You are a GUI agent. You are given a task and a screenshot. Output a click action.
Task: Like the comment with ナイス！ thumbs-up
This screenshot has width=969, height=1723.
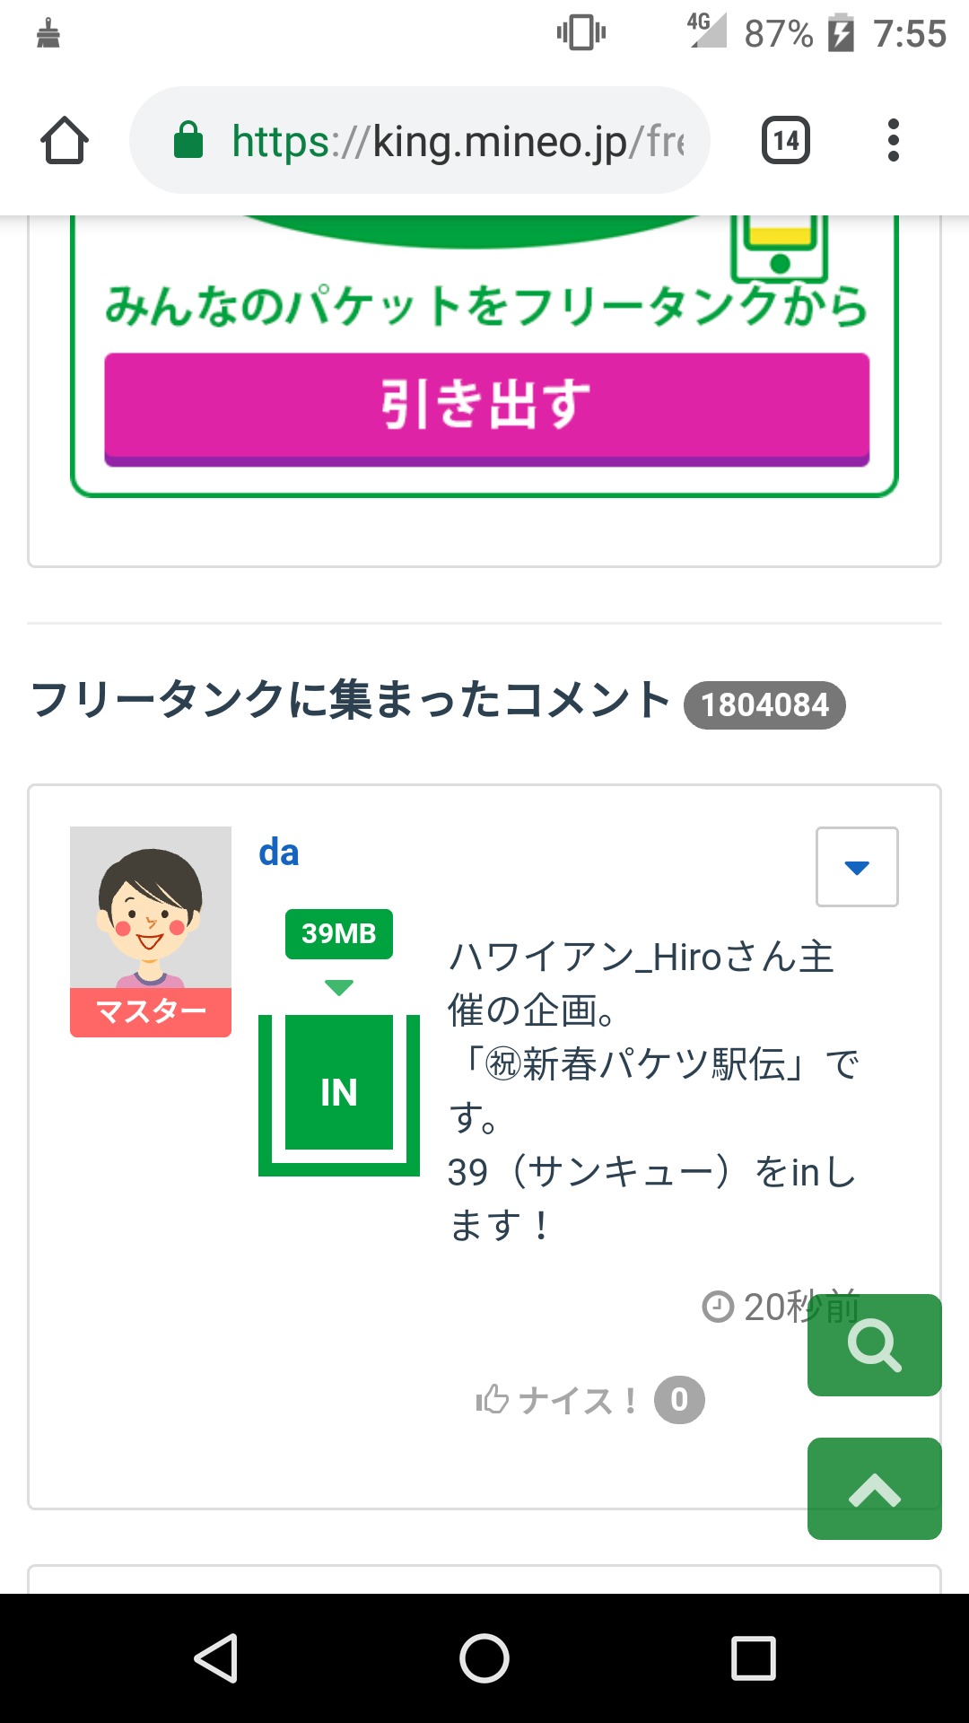tap(556, 1400)
